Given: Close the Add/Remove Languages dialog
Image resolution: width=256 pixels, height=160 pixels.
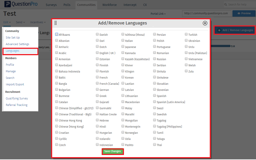Looking at the screenshot, I should (205, 23).
